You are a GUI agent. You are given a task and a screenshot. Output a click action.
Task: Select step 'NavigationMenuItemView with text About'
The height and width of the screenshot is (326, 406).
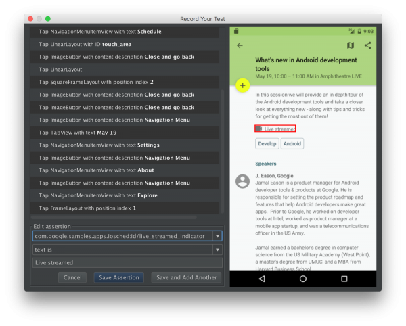pyautogui.click(x=125, y=170)
